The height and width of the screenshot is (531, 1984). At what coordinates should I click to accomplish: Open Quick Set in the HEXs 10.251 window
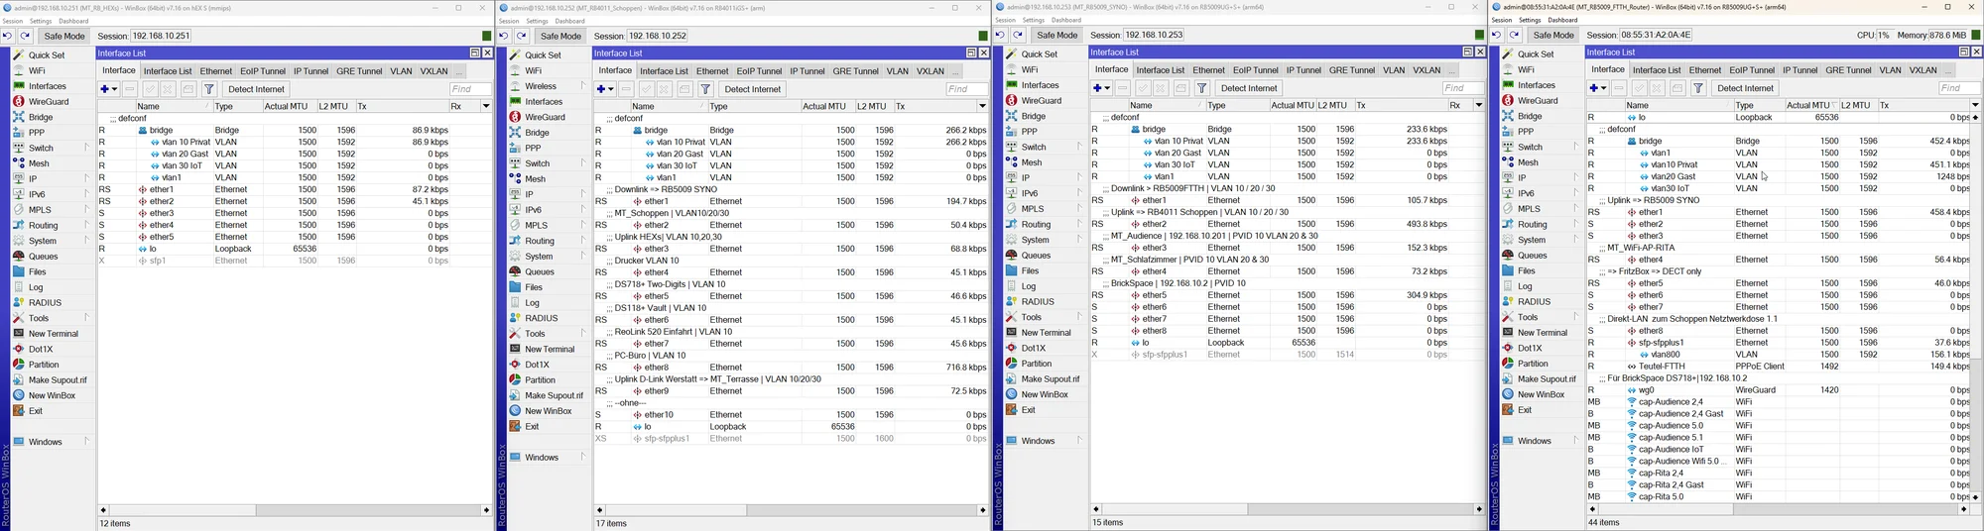pos(46,55)
